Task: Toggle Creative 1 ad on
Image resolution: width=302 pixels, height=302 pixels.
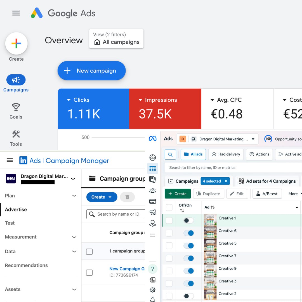Action: pos(188,221)
